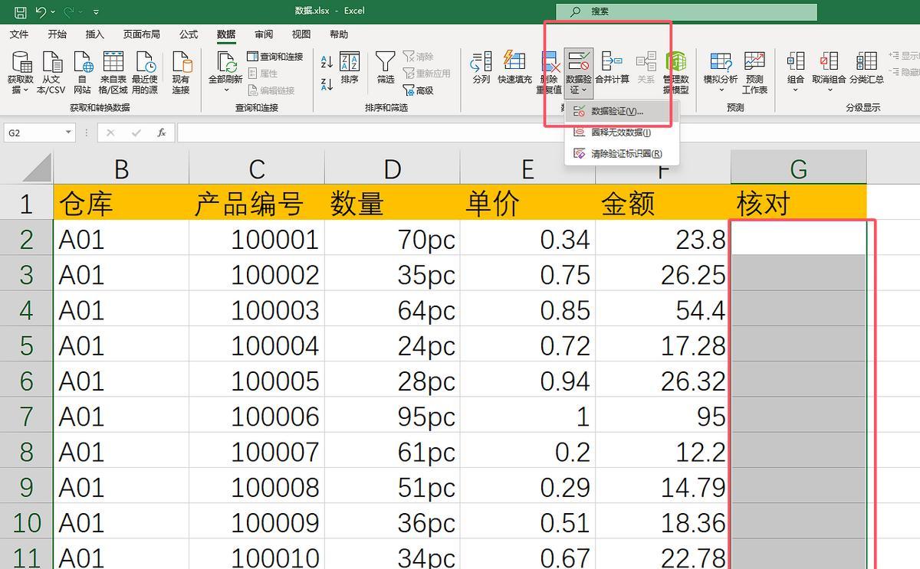Click cell containing 95pc
The image size is (920, 569).
click(392, 417)
